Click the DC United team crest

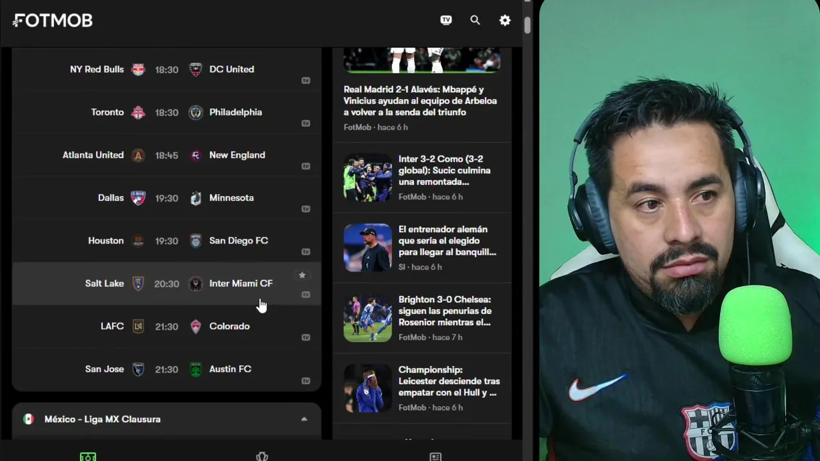point(195,70)
